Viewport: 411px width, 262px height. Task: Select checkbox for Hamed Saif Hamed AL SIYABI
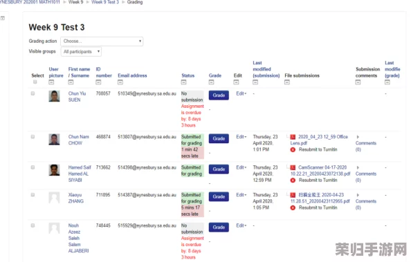click(x=33, y=167)
